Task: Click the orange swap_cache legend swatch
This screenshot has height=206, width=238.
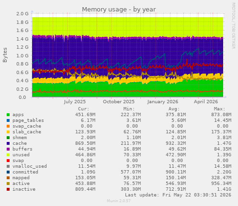Action: pyautogui.click(x=8, y=126)
